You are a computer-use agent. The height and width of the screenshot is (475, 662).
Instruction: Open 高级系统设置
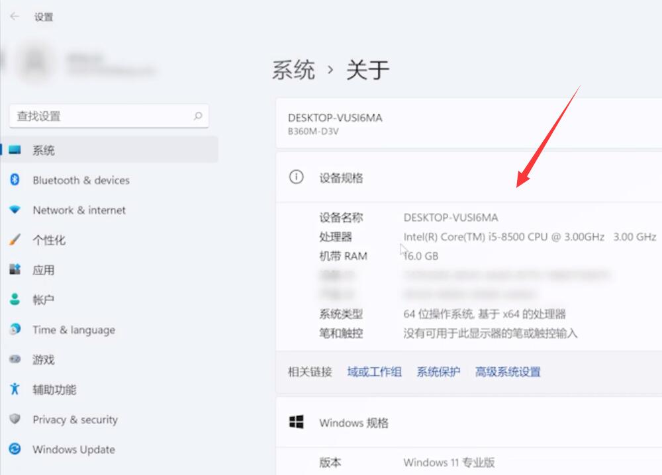508,372
